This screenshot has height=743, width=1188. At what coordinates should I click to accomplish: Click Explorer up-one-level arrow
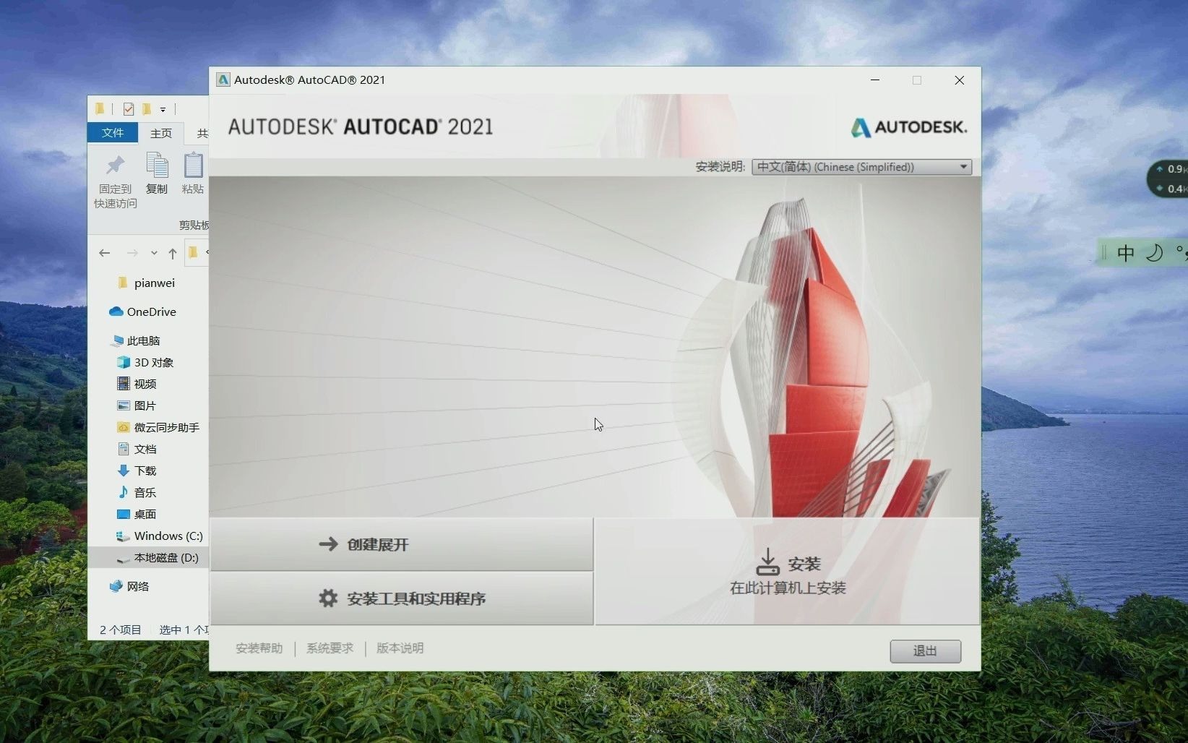pos(172,253)
